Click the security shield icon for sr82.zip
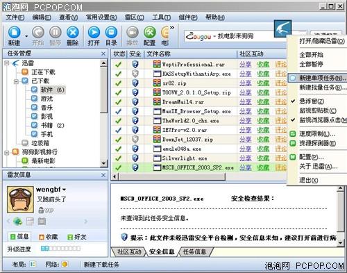 coord(135,83)
